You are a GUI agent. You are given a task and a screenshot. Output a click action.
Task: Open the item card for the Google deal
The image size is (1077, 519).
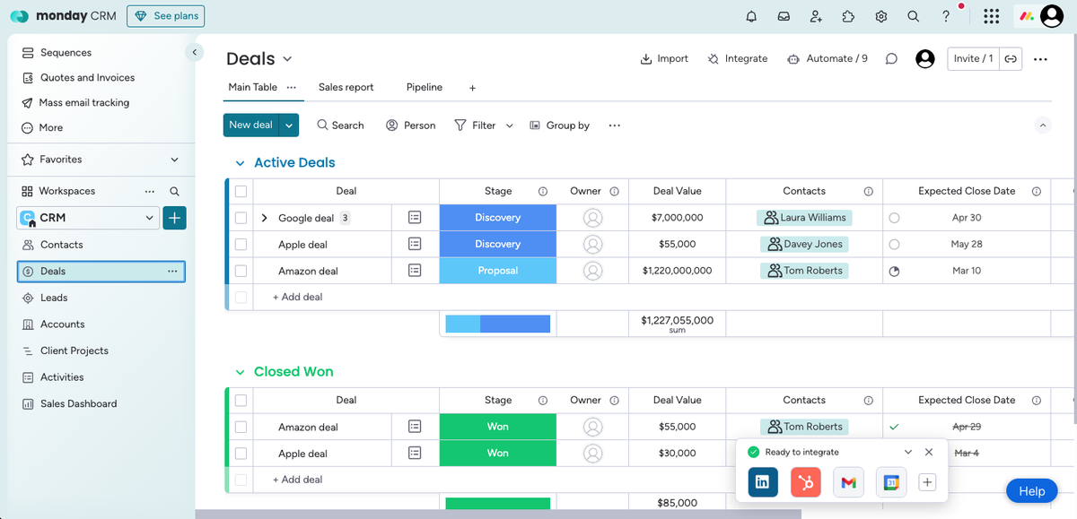(x=415, y=217)
